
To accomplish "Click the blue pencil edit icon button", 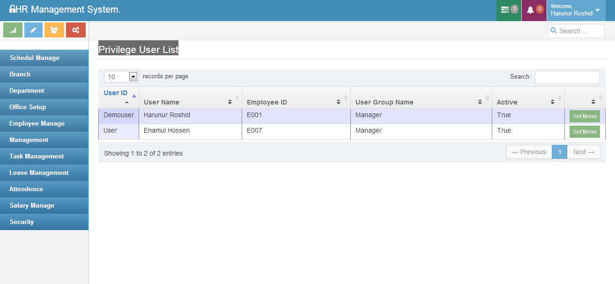I will pyautogui.click(x=33, y=30).
